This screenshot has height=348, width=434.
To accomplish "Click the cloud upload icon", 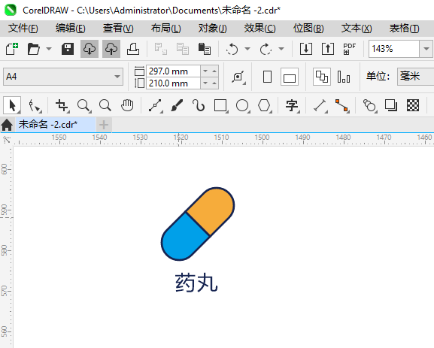I will [x=111, y=49].
